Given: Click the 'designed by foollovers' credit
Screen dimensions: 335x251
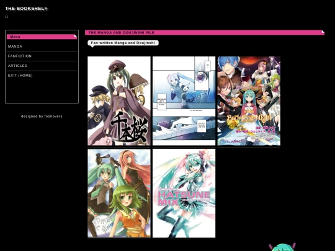Looking at the screenshot, I should click(42, 117).
